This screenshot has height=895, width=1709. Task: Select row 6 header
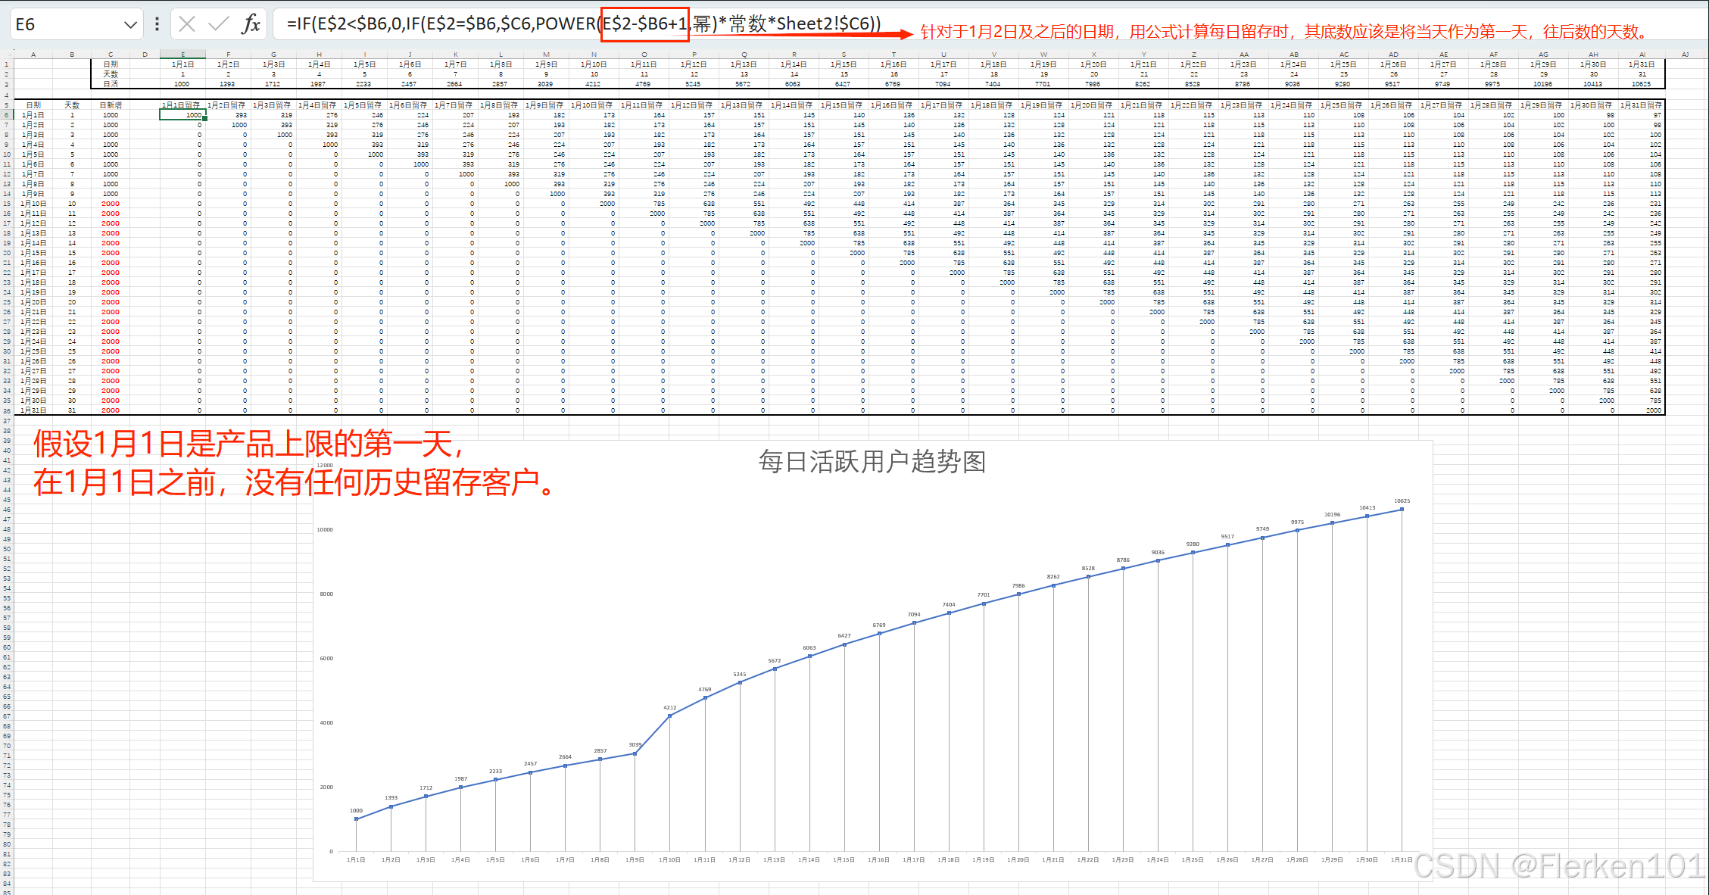tap(7, 115)
